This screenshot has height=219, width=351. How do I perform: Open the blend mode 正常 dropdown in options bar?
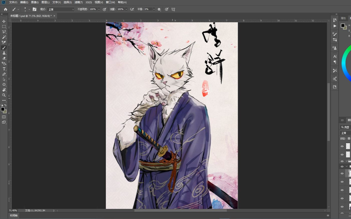click(61, 9)
